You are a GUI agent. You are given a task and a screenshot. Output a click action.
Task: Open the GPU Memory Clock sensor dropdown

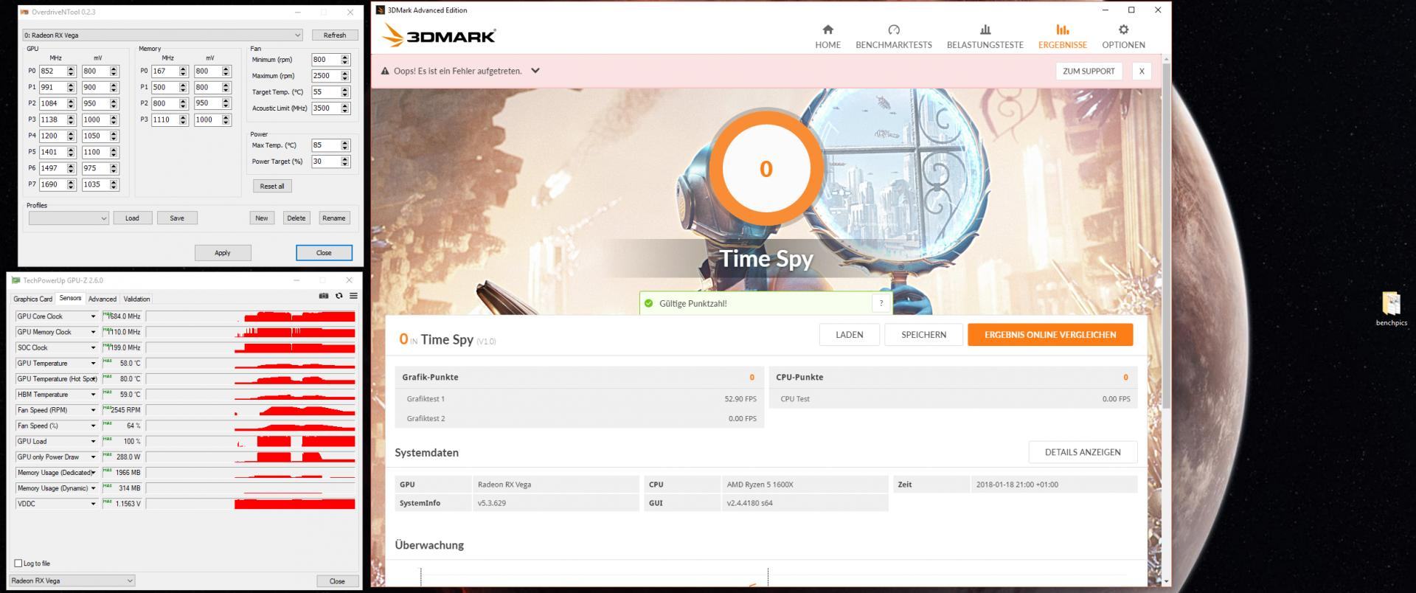93,332
